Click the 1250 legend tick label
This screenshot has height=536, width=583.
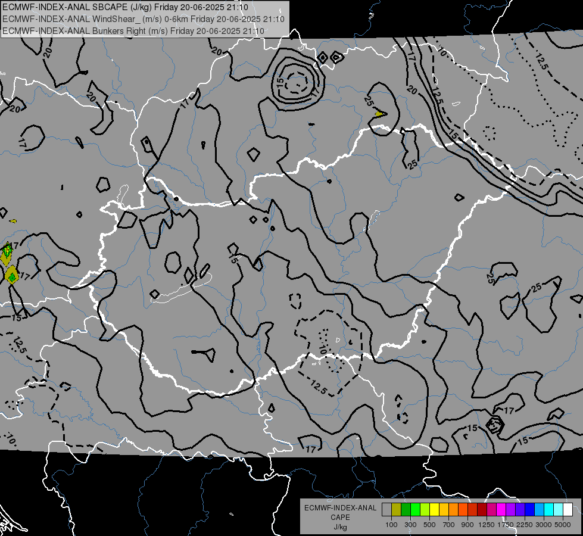pos(487,525)
